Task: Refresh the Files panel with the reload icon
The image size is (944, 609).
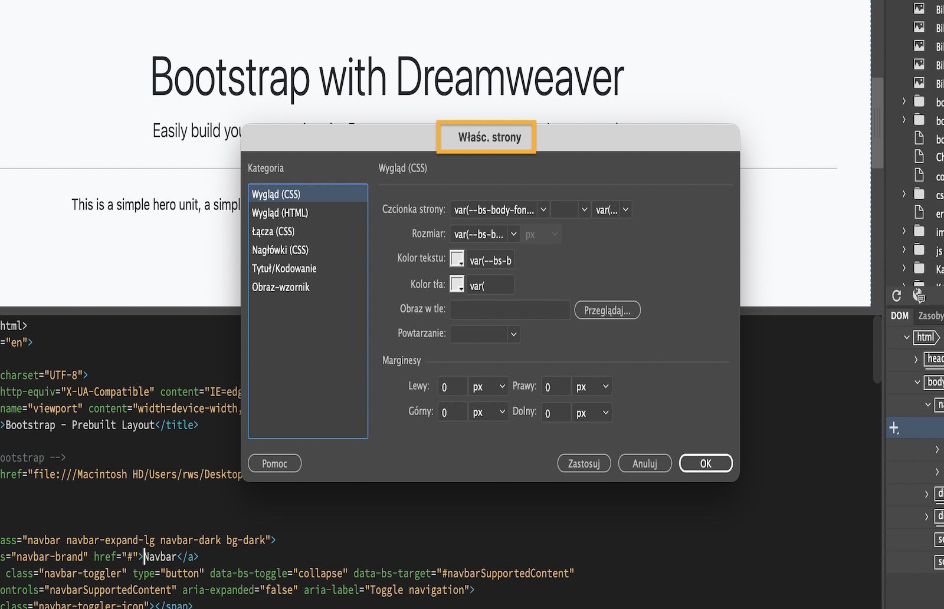Action: click(x=897, y=296)
